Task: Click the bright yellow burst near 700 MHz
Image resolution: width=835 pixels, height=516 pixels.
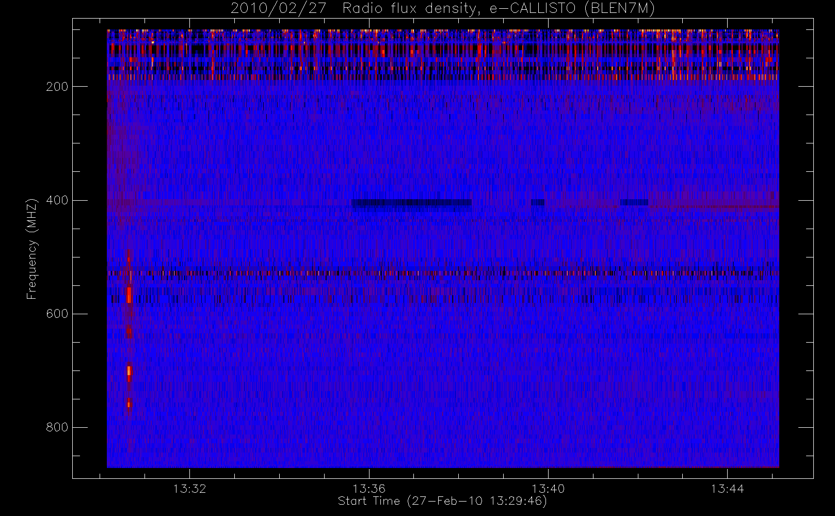Action: tap(129, 371)
